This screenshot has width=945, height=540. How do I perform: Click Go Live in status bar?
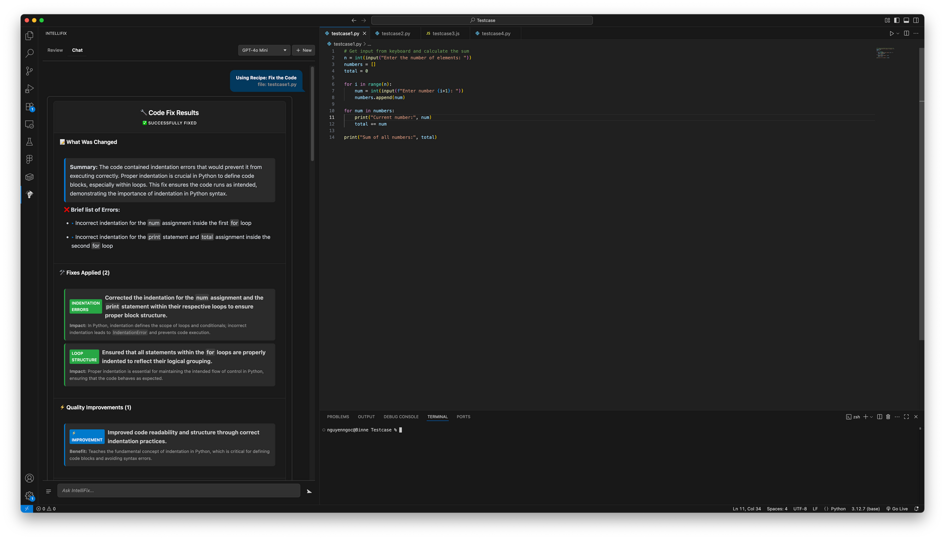coord(897,509)
